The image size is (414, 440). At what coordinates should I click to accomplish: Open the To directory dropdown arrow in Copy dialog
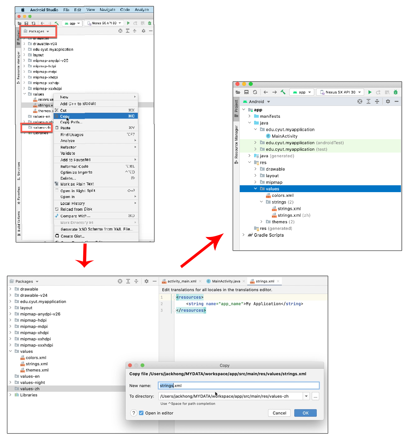coord(306,396)
